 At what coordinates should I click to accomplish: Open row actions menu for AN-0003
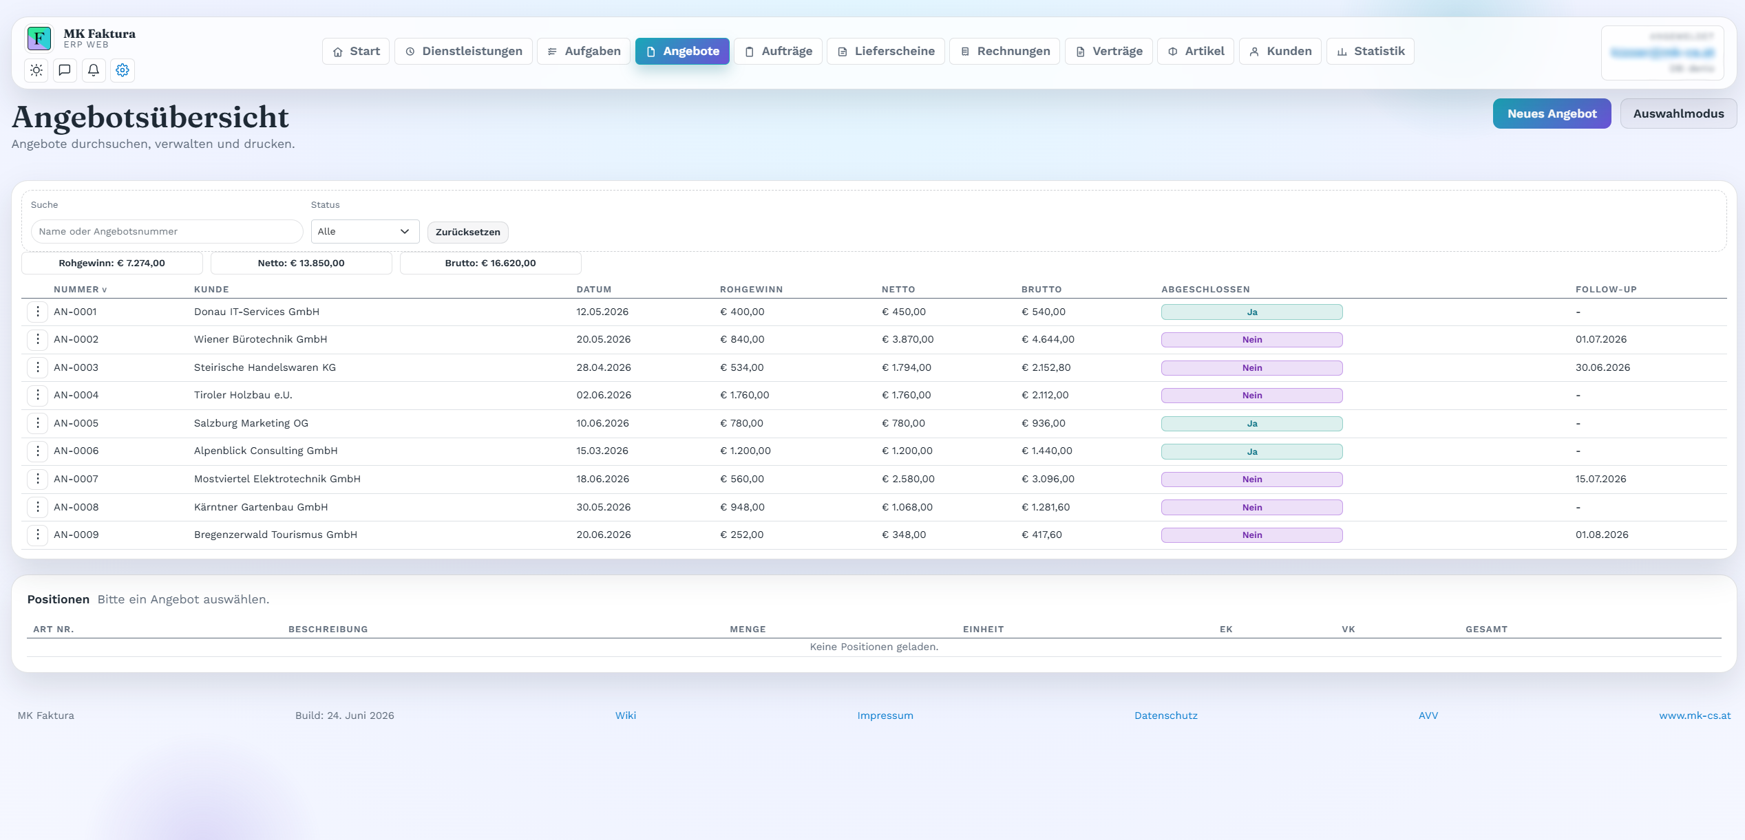38,367
